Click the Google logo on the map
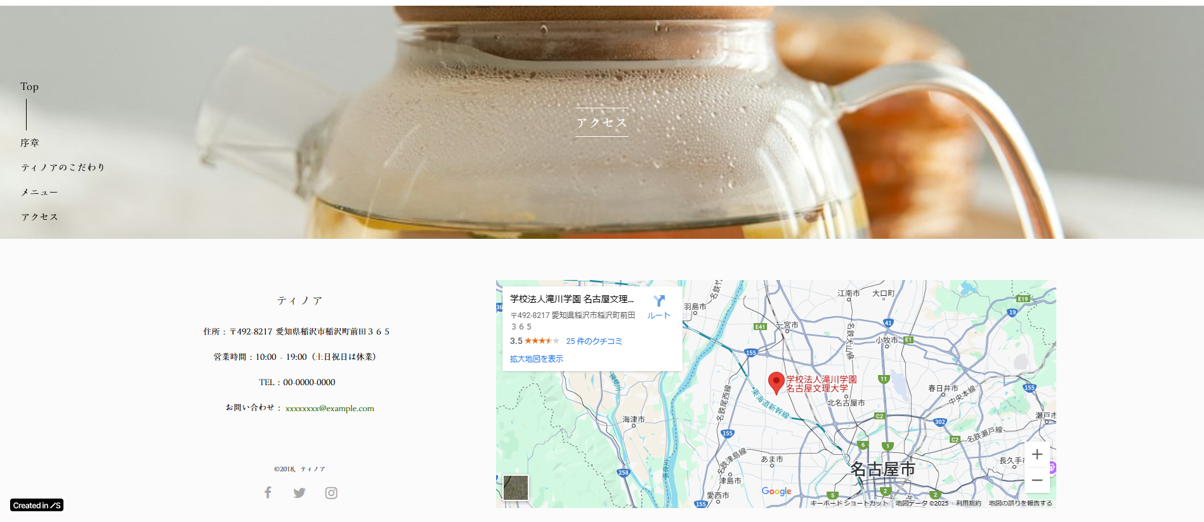 [776, 492]
